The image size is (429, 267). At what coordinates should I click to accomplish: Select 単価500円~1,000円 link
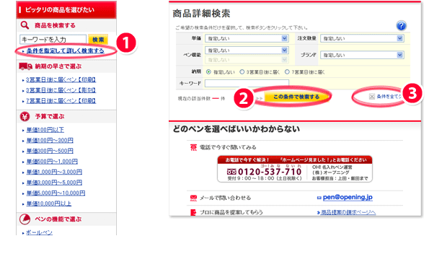[x=52, y=162]
